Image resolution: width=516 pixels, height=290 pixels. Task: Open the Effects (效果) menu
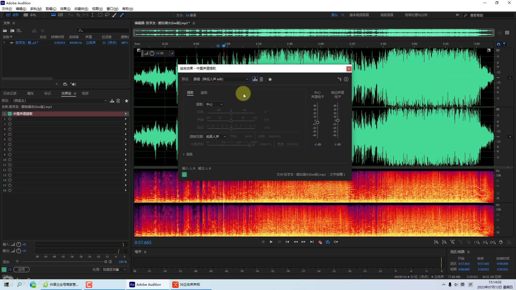click(65, 9)
